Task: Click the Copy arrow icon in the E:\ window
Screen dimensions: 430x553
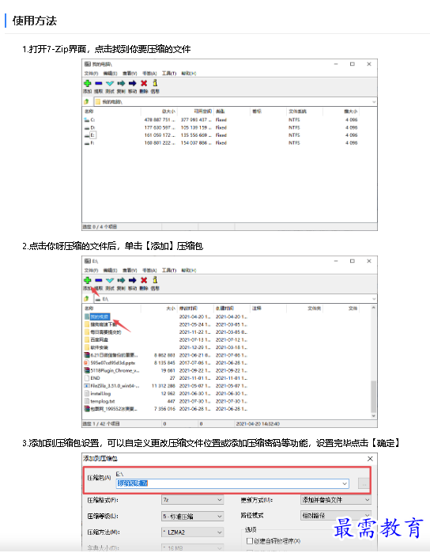Action: point(121,280)
